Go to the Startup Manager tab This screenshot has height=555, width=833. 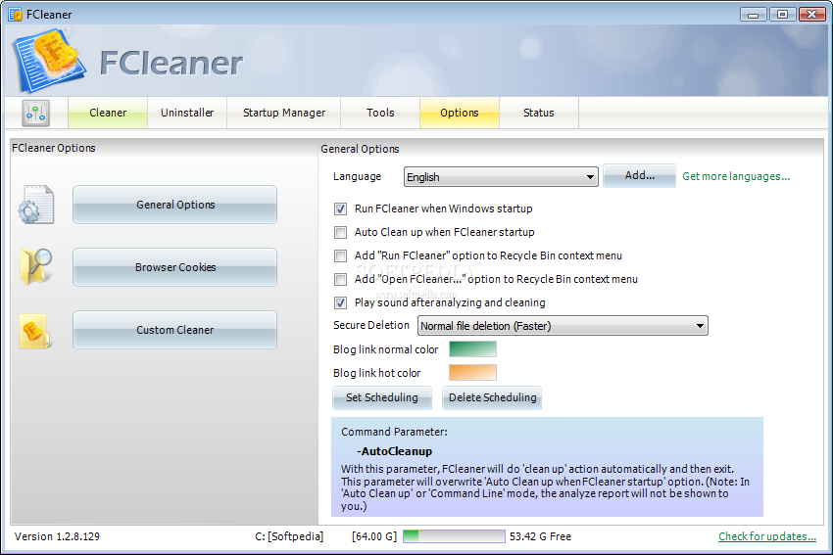tap(283, 113)
